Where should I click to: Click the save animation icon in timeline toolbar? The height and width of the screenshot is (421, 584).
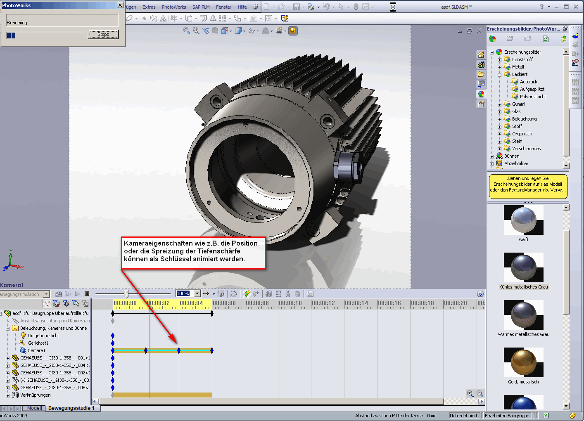pyautogui.click(x=221, y=294)
